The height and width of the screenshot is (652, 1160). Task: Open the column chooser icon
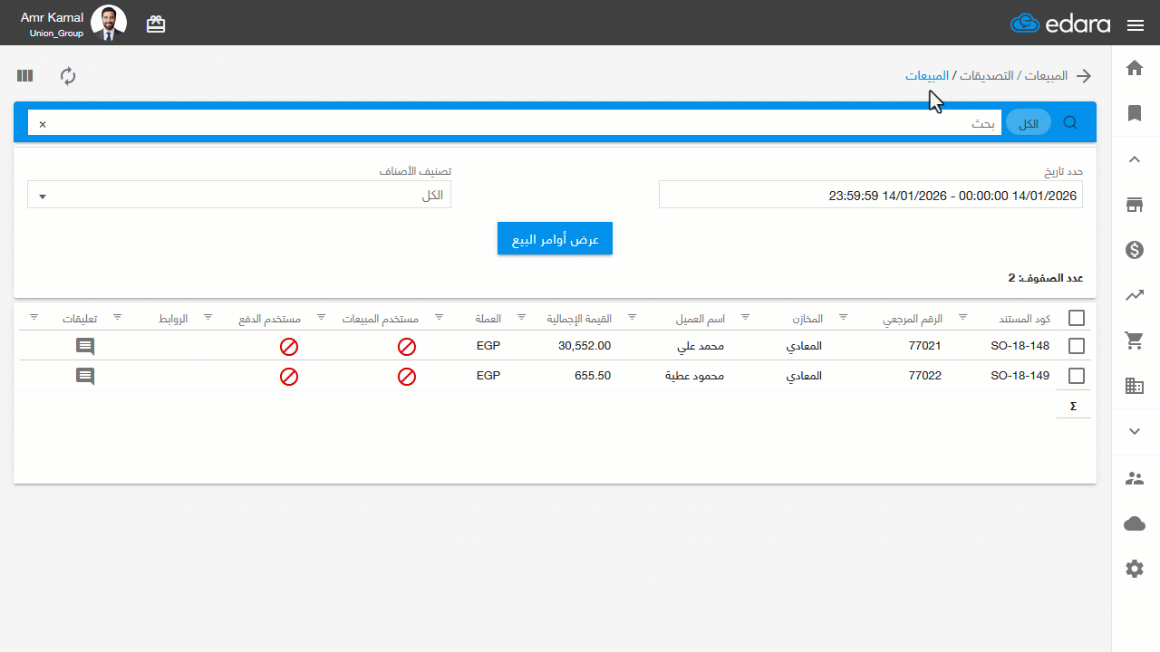point(24,76)
